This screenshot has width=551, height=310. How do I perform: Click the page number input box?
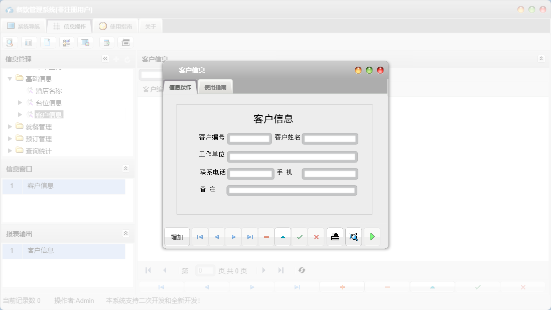click(205, 270)
